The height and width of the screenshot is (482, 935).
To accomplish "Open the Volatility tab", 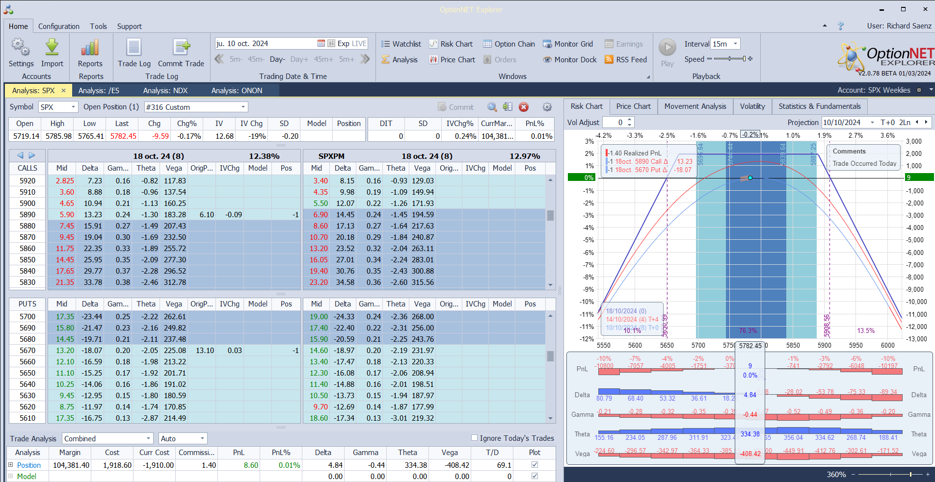I will [x=752, y=106].
